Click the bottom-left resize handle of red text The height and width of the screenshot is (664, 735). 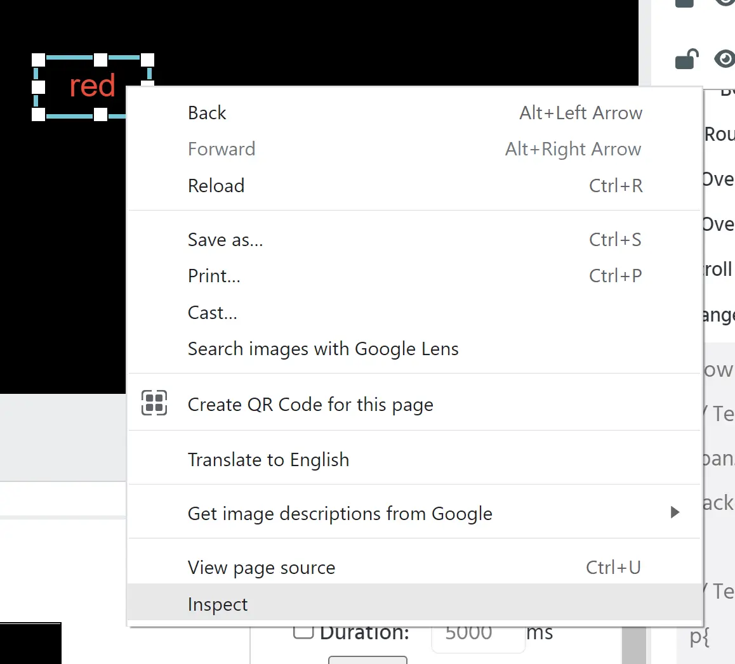[39, 114]
